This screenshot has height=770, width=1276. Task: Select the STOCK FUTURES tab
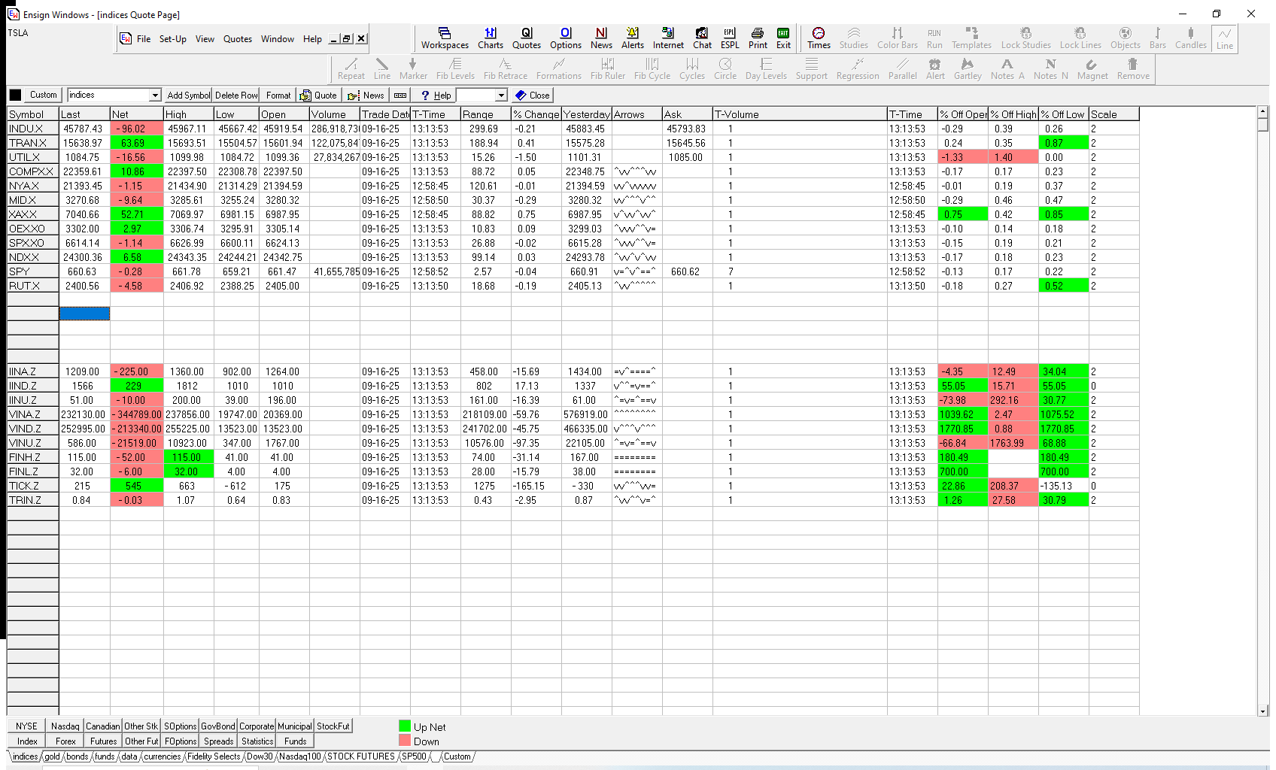(x=360, y=756)
